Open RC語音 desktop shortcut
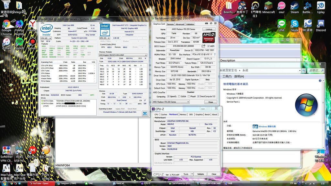 pos(308,26)
